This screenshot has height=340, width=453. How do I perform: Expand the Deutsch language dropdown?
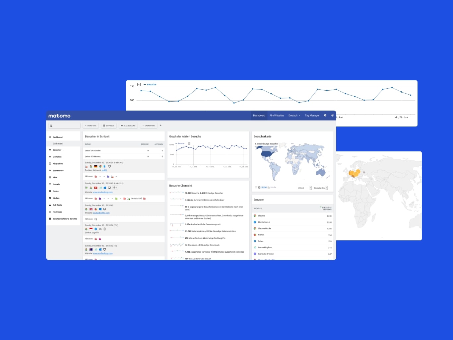tap(294, 116)
